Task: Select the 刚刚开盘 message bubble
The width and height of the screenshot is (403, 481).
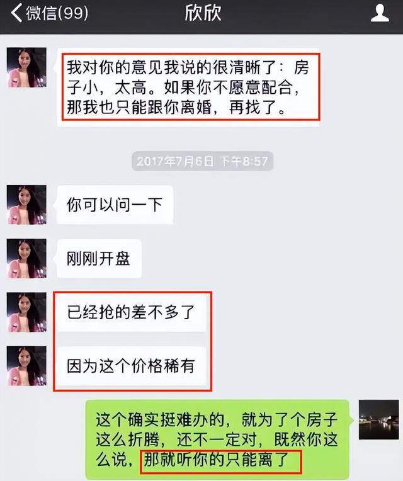Action: [x=98, y=259]
